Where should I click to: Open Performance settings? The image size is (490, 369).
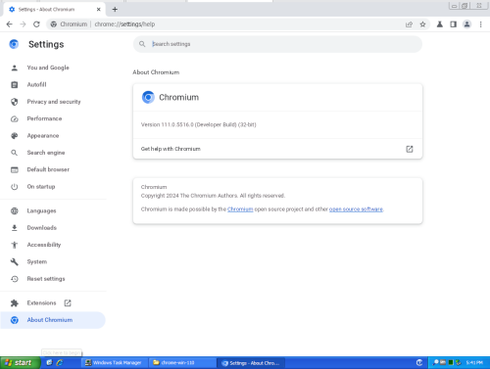pos(44,118)
